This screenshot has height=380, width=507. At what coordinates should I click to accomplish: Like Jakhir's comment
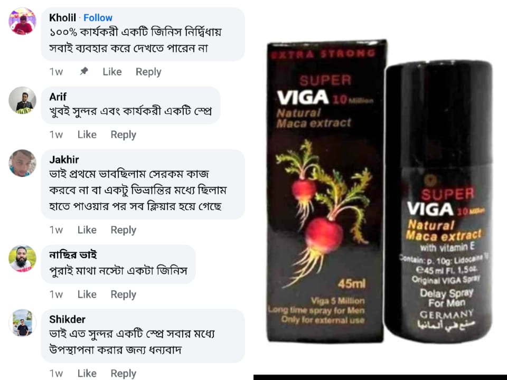coord(87,230)
